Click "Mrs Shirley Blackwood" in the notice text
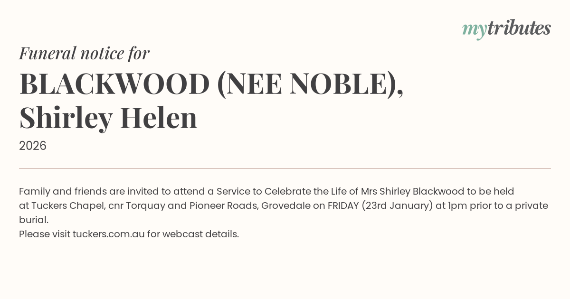 (412, 191)
